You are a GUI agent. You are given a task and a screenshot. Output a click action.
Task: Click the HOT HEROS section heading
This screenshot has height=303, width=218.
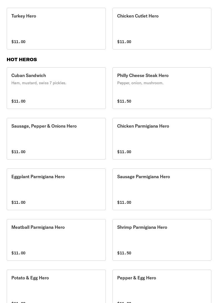point(22,59)
